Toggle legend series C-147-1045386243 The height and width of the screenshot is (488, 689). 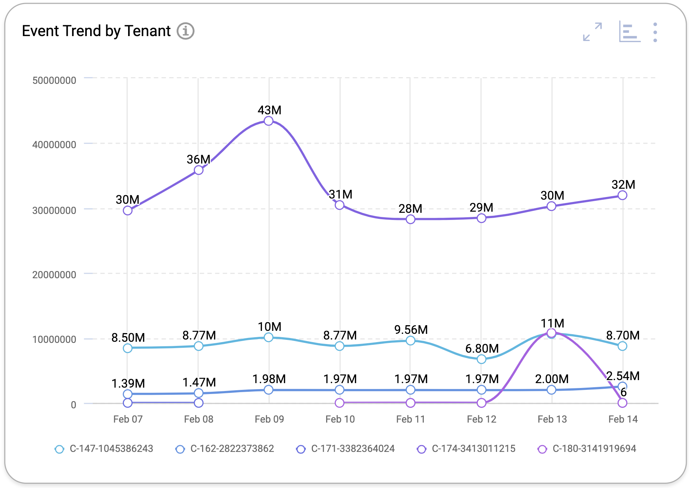[104, 449]
